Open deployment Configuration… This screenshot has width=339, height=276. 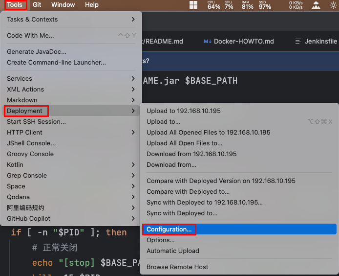tap(239, 229)
